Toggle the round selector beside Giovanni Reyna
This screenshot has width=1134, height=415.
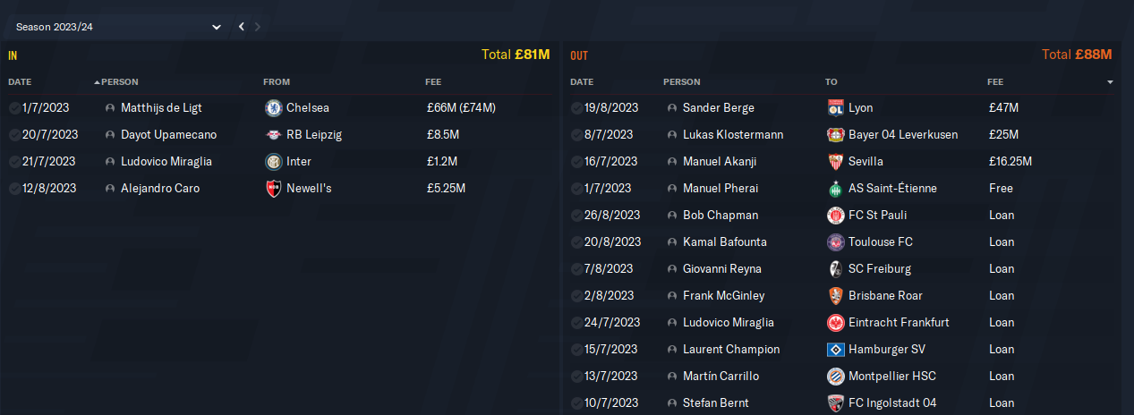click(576, 269)
